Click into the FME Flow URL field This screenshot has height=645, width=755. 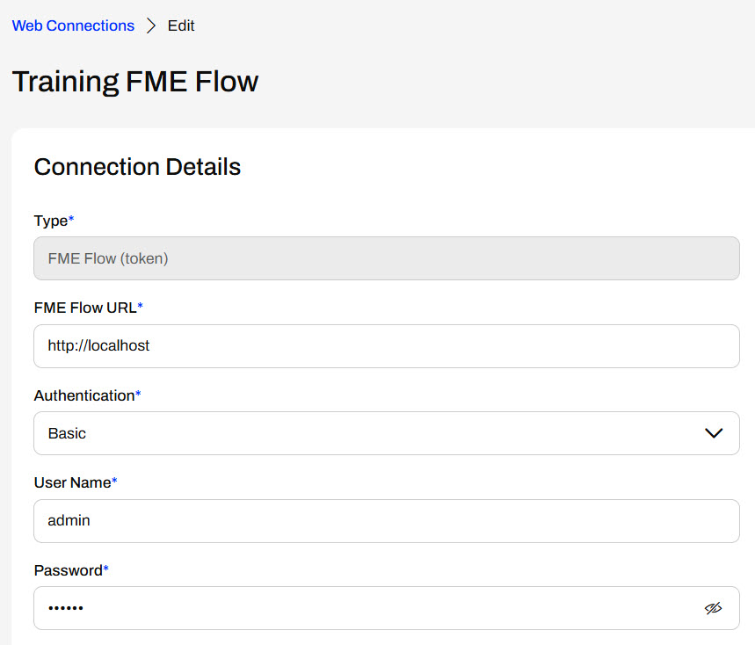pos(387,346)
